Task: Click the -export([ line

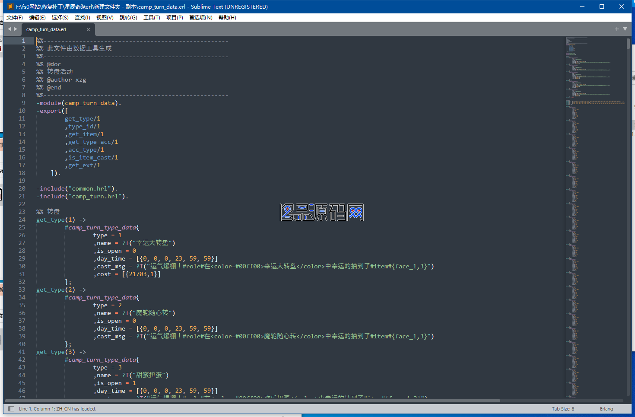Action: coord(52,111)
